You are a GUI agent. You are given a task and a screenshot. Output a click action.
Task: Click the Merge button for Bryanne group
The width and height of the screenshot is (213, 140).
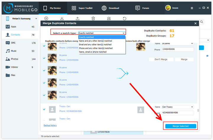pyautogui.click(x=184, y=59)
